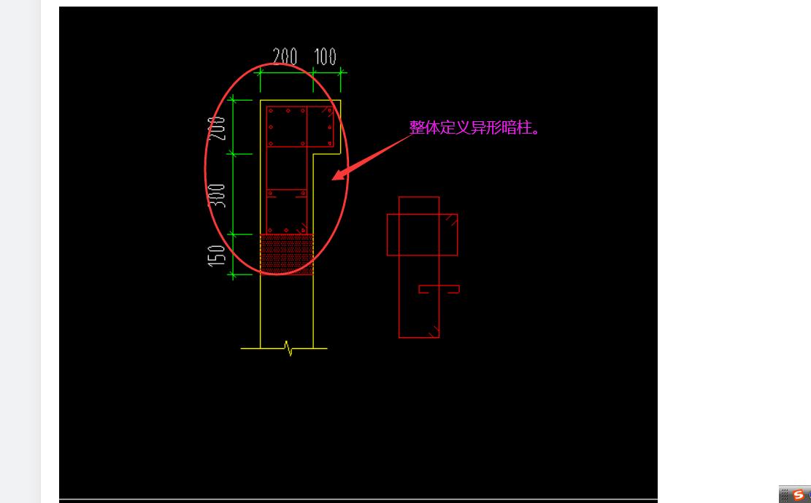Click the red hatched wall section
This screenshot has height=503, width=811.
[287, 254]
